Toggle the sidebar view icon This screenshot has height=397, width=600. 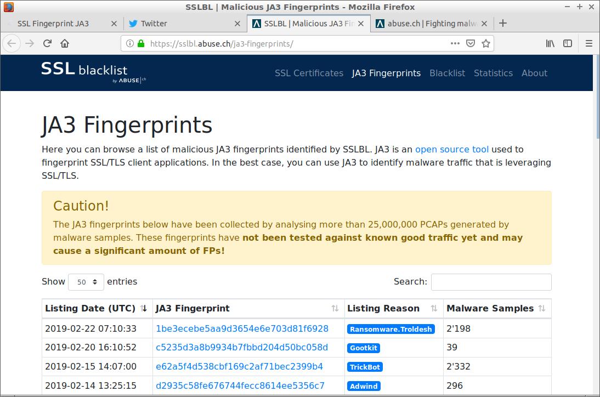pyautogui.click(x=568, y=44)
